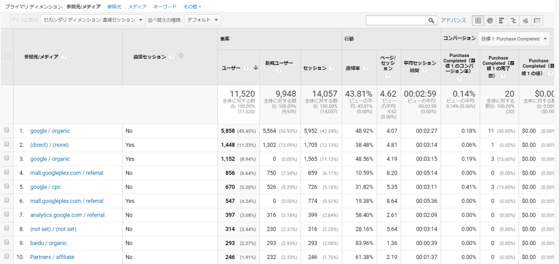Click the グラフに表示 button

(24, 20)
